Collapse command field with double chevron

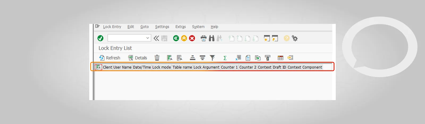(156, 38)
